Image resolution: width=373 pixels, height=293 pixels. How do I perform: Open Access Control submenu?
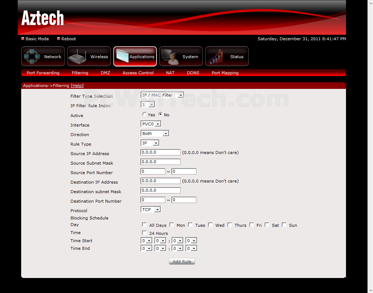(x=138, y=73)
